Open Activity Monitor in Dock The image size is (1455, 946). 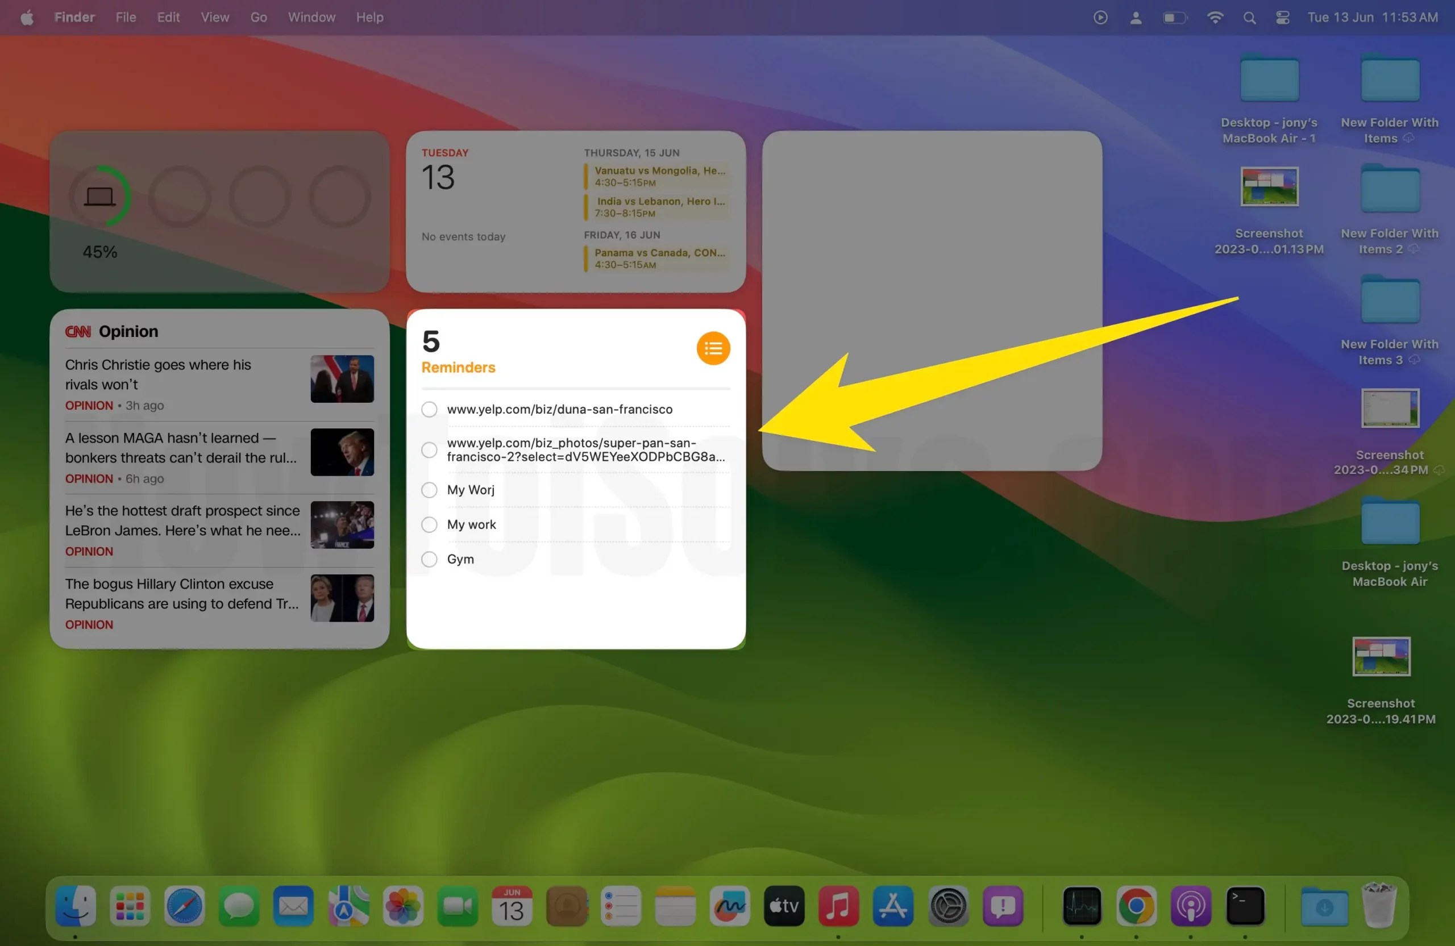pyautogui.click(x=1082, y=905)
